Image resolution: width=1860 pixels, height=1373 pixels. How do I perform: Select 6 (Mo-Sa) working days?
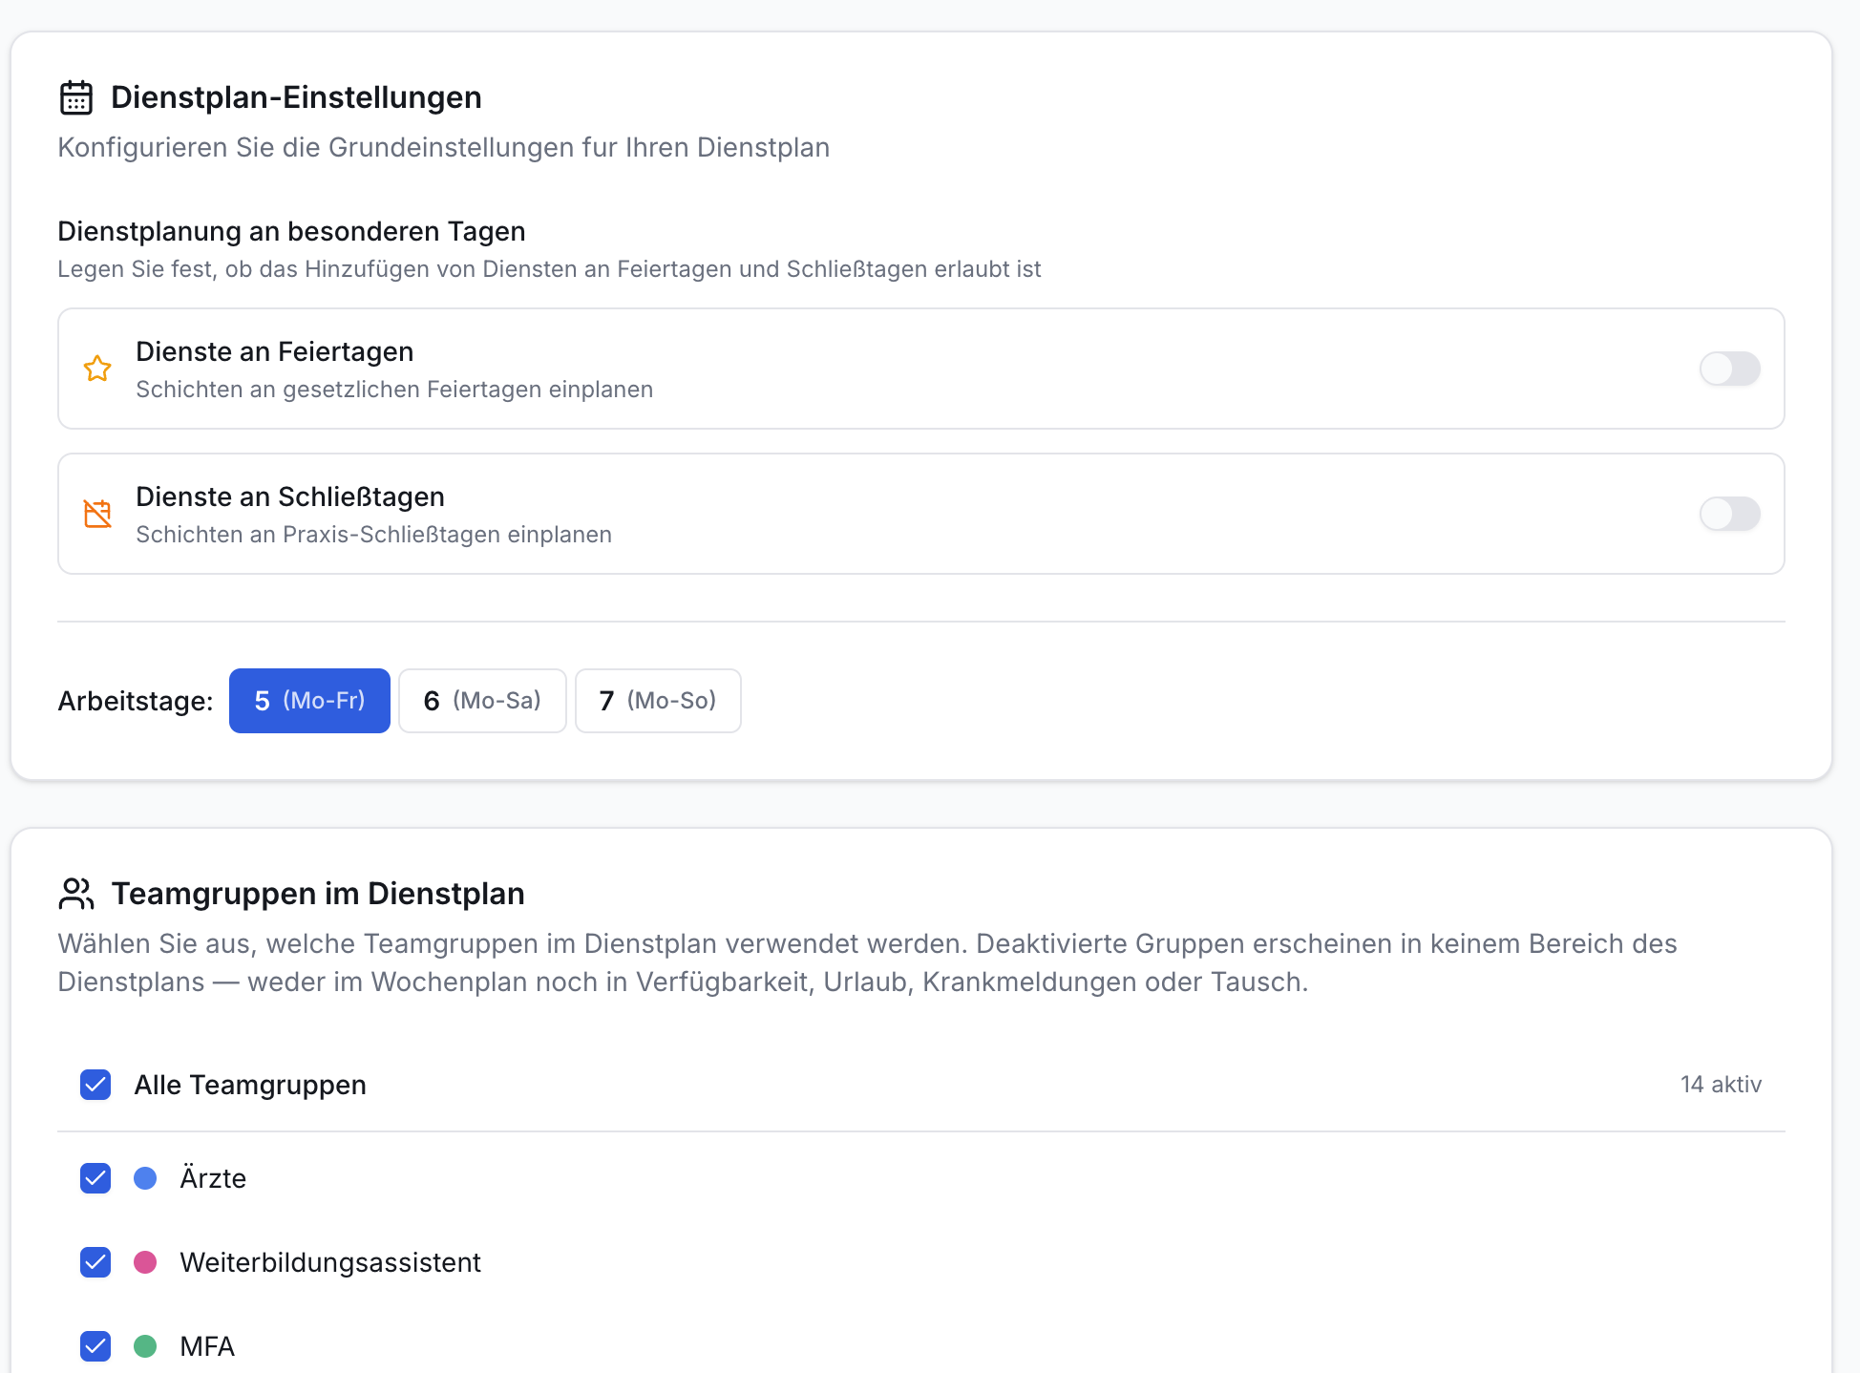pyautogui.click(x=482, y=701)
